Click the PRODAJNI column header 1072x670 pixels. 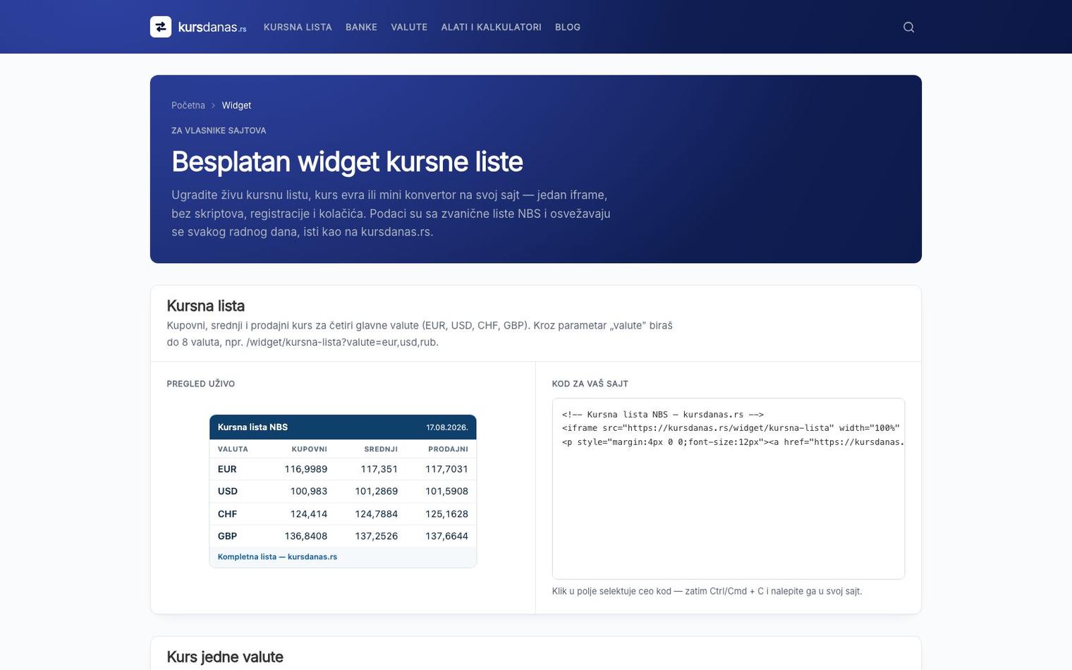coord(448,449)
